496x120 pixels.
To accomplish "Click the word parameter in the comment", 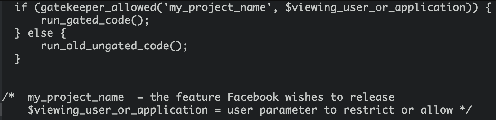I will click(x=288, y=110).
